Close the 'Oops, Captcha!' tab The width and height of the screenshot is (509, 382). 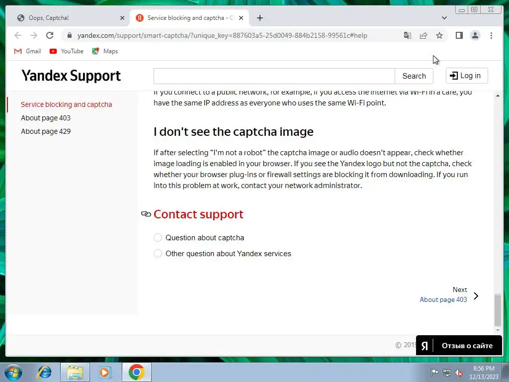coord(122,18)
